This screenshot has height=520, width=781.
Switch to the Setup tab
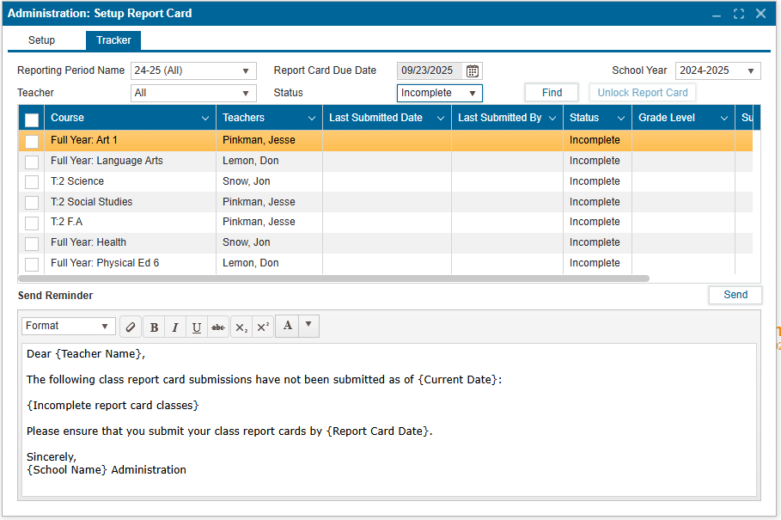41,40
